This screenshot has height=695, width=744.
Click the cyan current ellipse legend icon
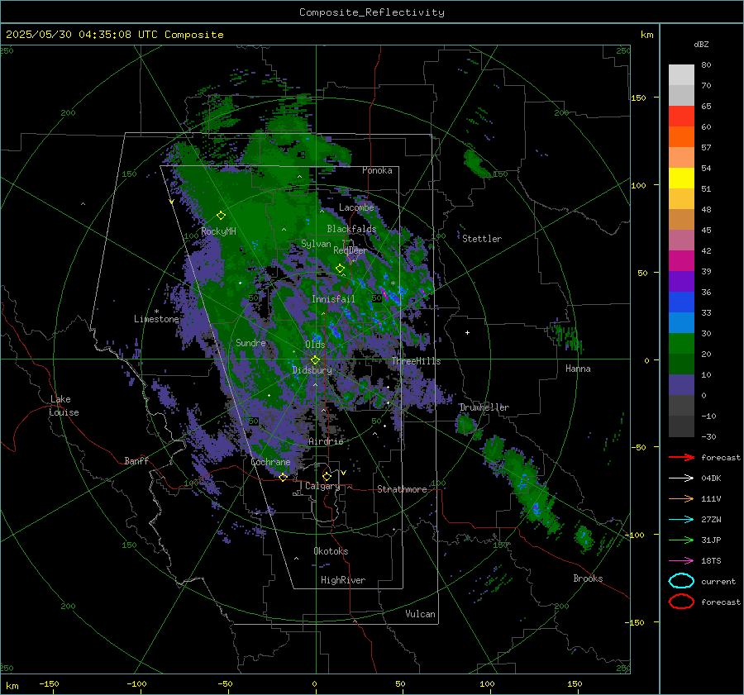click(x=681, y=581)
